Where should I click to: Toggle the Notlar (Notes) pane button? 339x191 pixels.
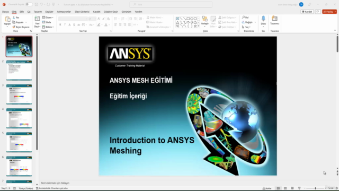(267, 188)
